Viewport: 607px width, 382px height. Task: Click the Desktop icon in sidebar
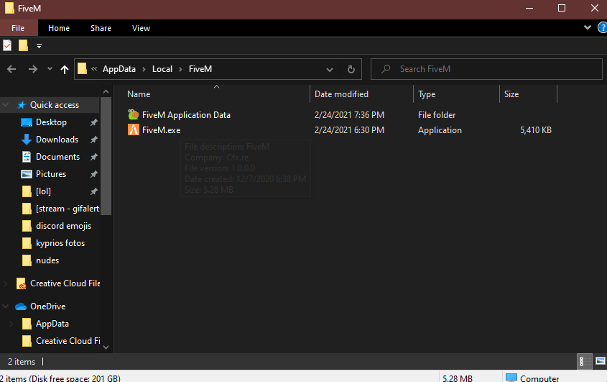(x=27, y=122)
